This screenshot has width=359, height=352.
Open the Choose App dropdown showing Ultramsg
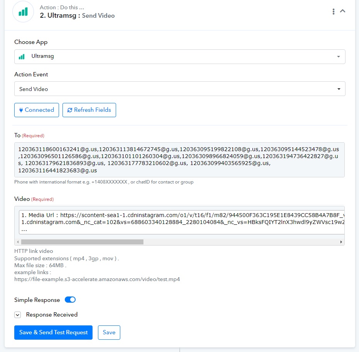coord(180,57)
